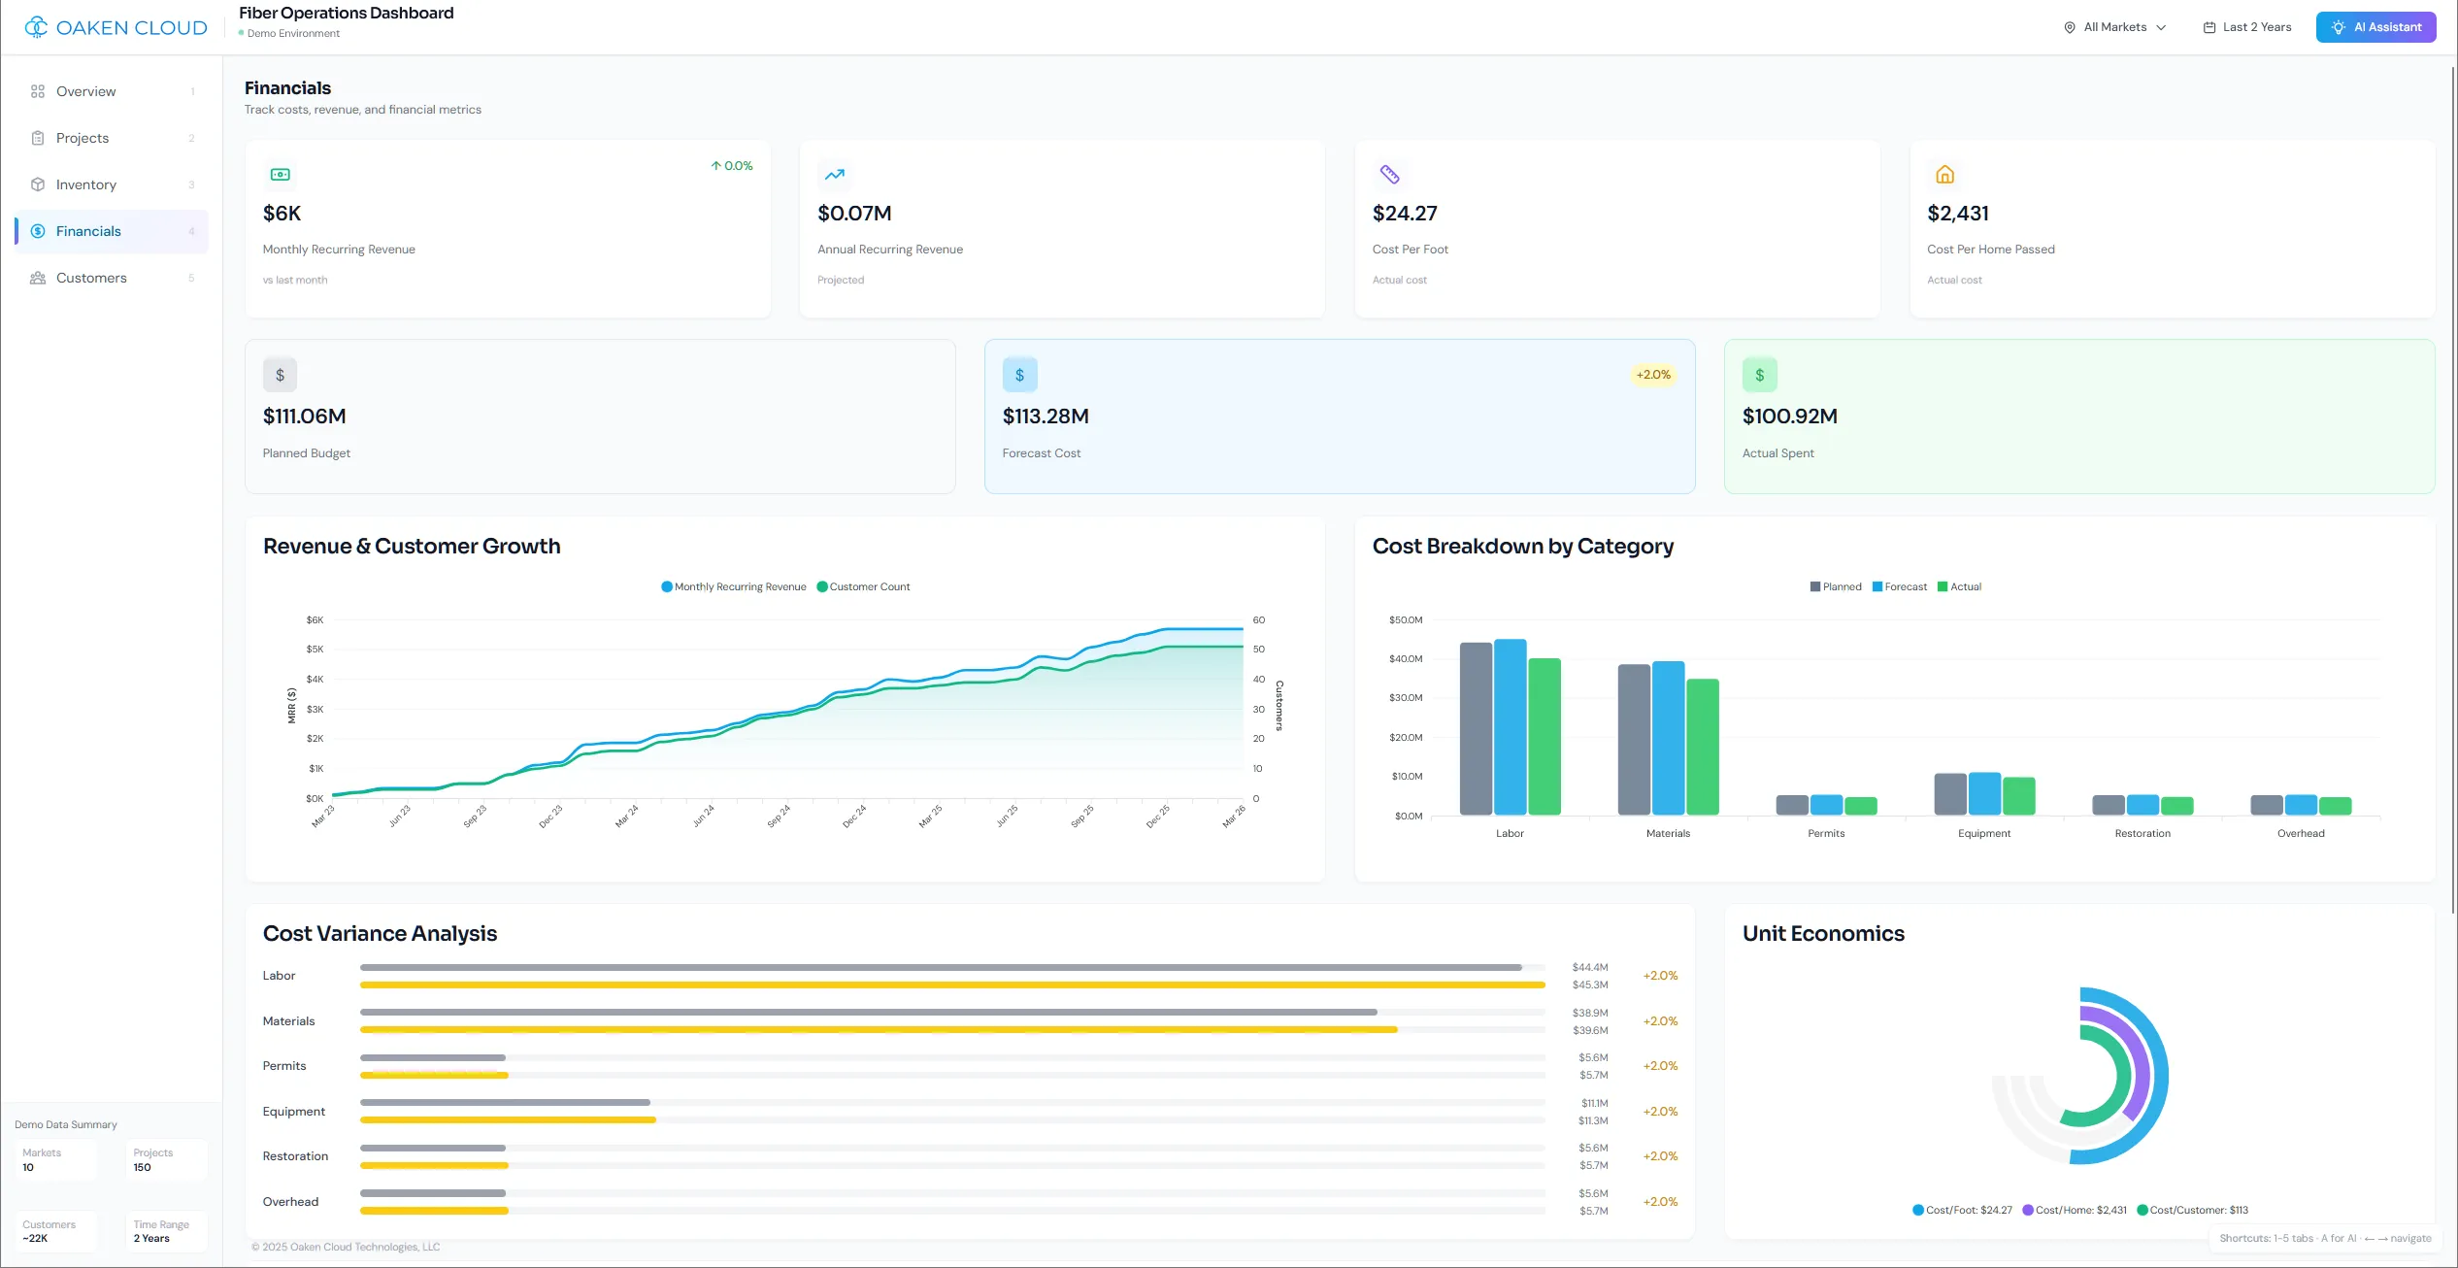This screenshot has width=2458, height=1268.
Task: Click the gray dollar icon on Planned Budget card
Action: [280, 375]
